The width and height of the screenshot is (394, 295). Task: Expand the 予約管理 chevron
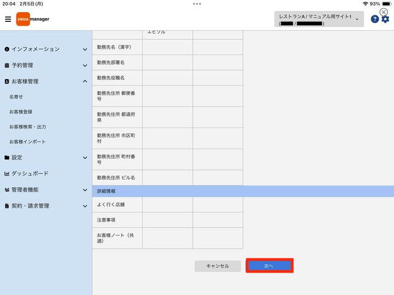[x=85, y=66]
